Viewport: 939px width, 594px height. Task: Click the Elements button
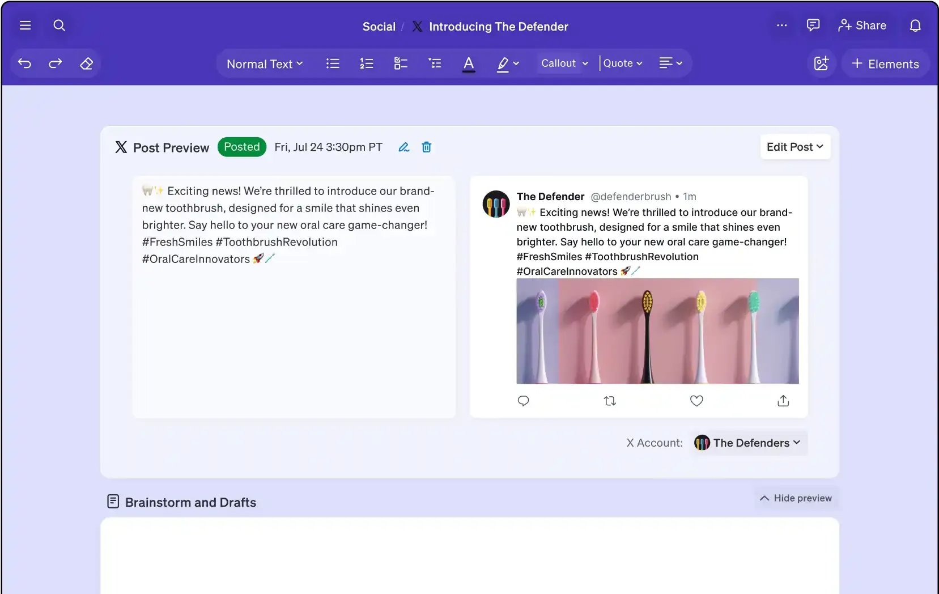[885, 63]
